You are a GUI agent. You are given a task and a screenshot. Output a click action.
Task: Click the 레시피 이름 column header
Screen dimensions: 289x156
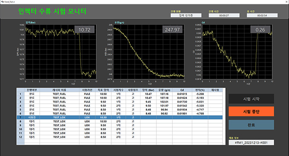60,90
